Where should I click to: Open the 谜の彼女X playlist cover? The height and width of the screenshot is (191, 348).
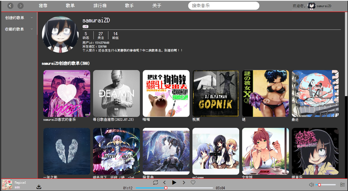265,94
